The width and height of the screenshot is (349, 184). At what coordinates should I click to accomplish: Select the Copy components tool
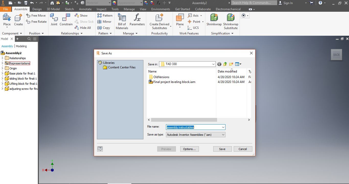(x=104, y=28)
